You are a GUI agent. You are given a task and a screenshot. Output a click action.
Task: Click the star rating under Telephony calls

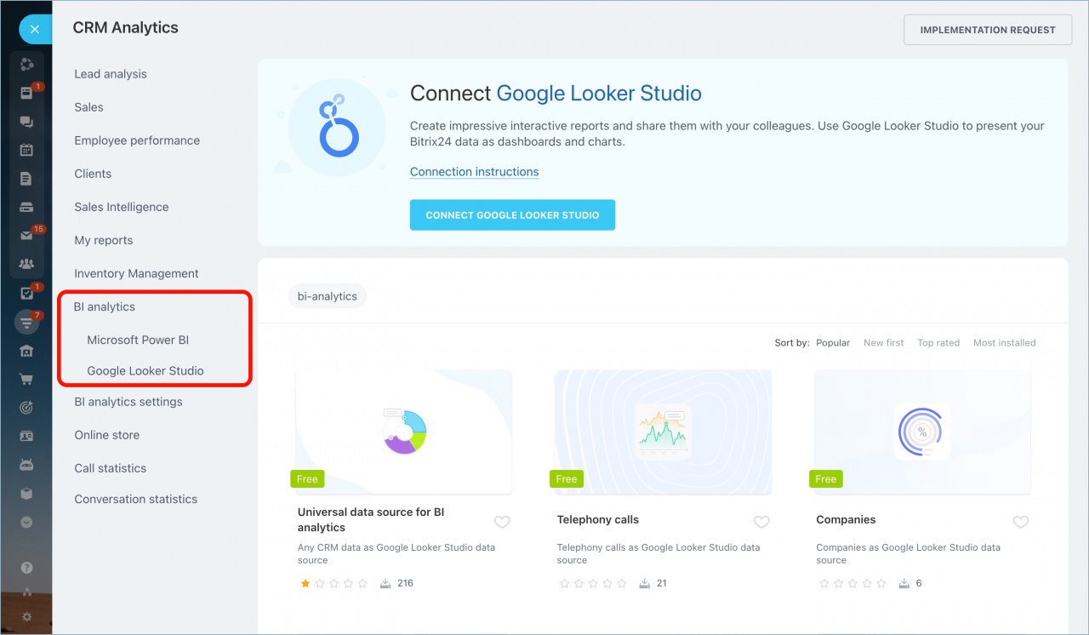(x=593, y=583)
